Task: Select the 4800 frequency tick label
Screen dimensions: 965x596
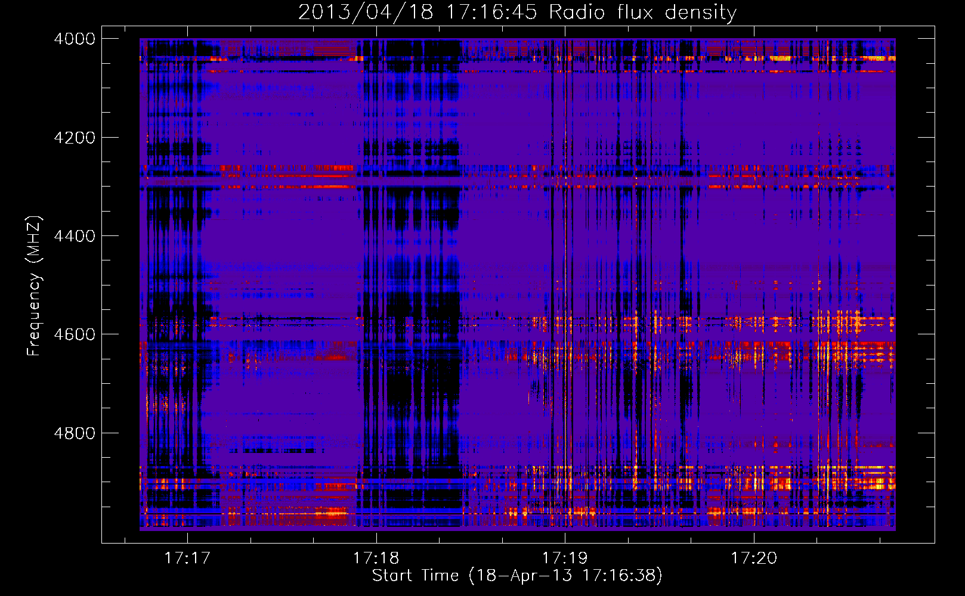Action: pyautogui.click(x=75, y=433)
